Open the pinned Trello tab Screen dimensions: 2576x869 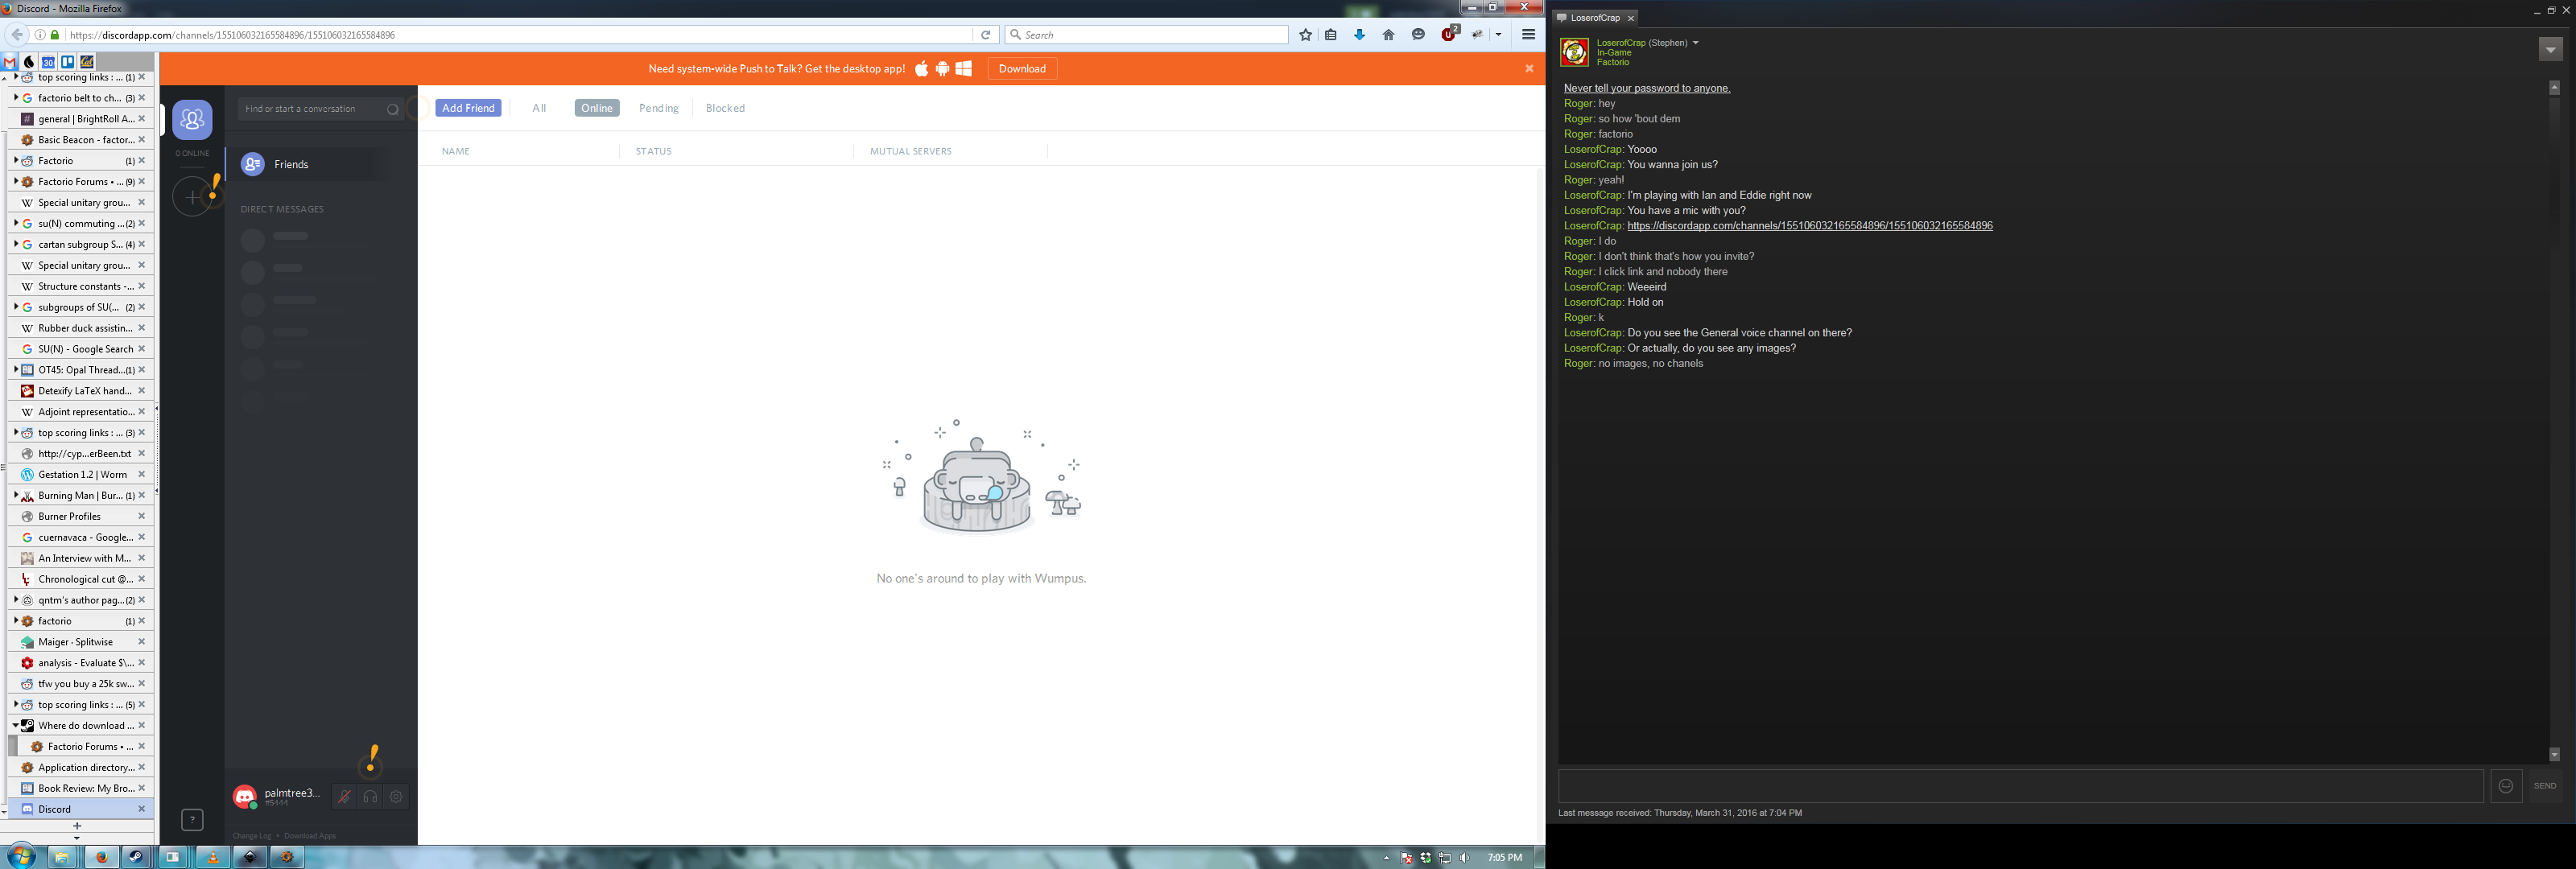[x=68, y=62]
